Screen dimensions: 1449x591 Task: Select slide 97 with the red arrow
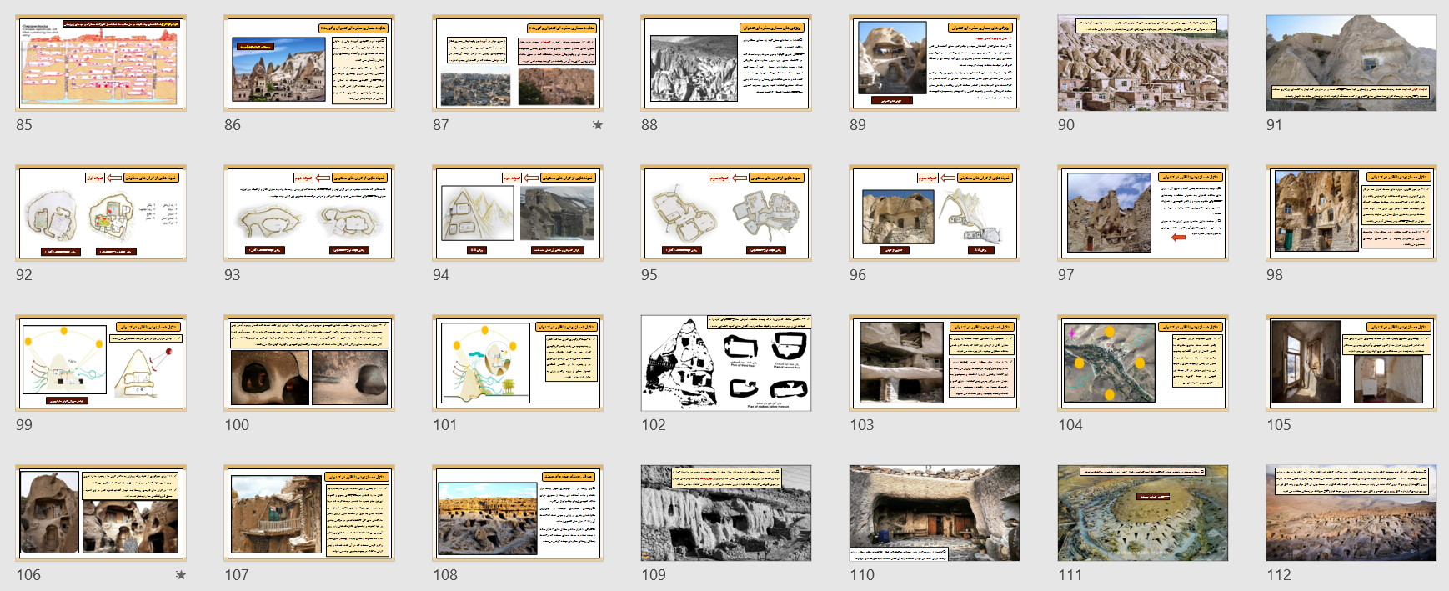pyautogui.click(x=1142, y=213)
